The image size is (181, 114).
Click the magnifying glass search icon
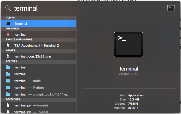point(8,8)
